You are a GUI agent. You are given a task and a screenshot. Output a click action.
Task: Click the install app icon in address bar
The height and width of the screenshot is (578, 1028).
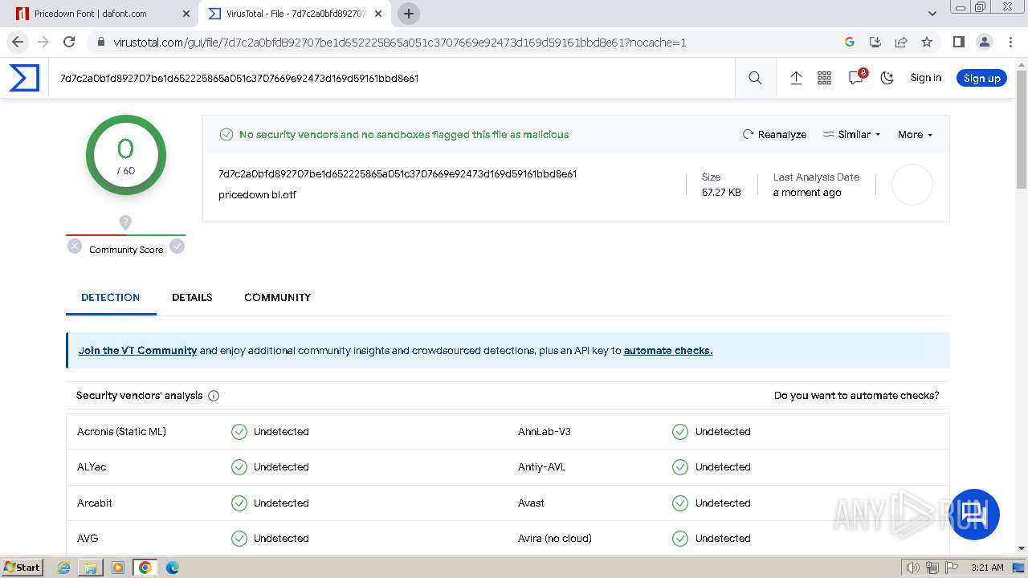[x=875, y=42]
